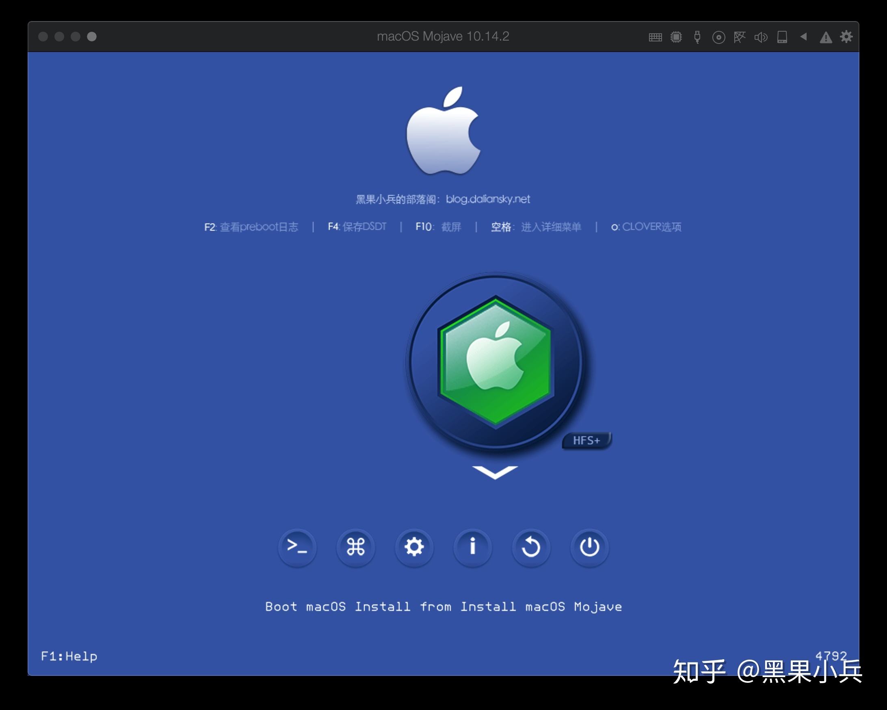The image size is (887, 710).
Task: Click the 空格 进入详细菜单 hint
Action: pos(536,227)
